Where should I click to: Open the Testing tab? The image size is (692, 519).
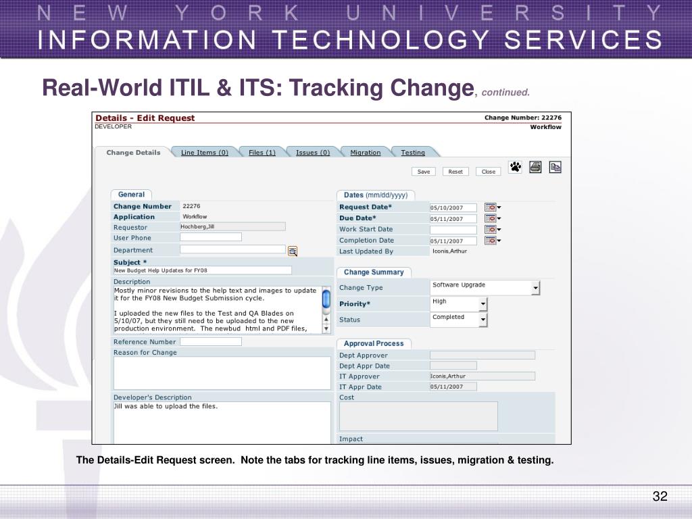(413, 153)
